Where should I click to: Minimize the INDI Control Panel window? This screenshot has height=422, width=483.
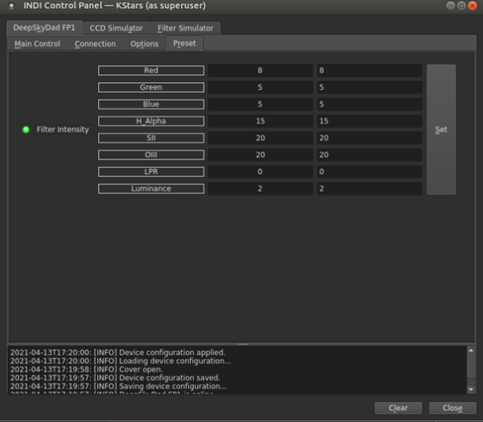(x=449, y=6)
